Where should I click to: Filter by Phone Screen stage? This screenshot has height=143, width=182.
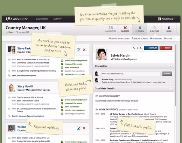pos(140,38)
